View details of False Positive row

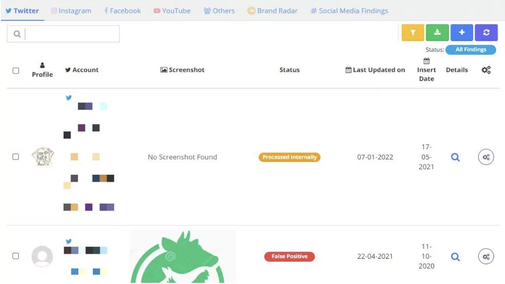tap(455, 257)
